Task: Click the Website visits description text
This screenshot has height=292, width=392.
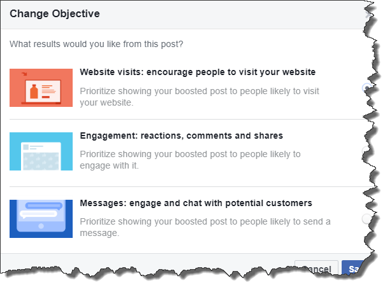Action: click(200, 97)
